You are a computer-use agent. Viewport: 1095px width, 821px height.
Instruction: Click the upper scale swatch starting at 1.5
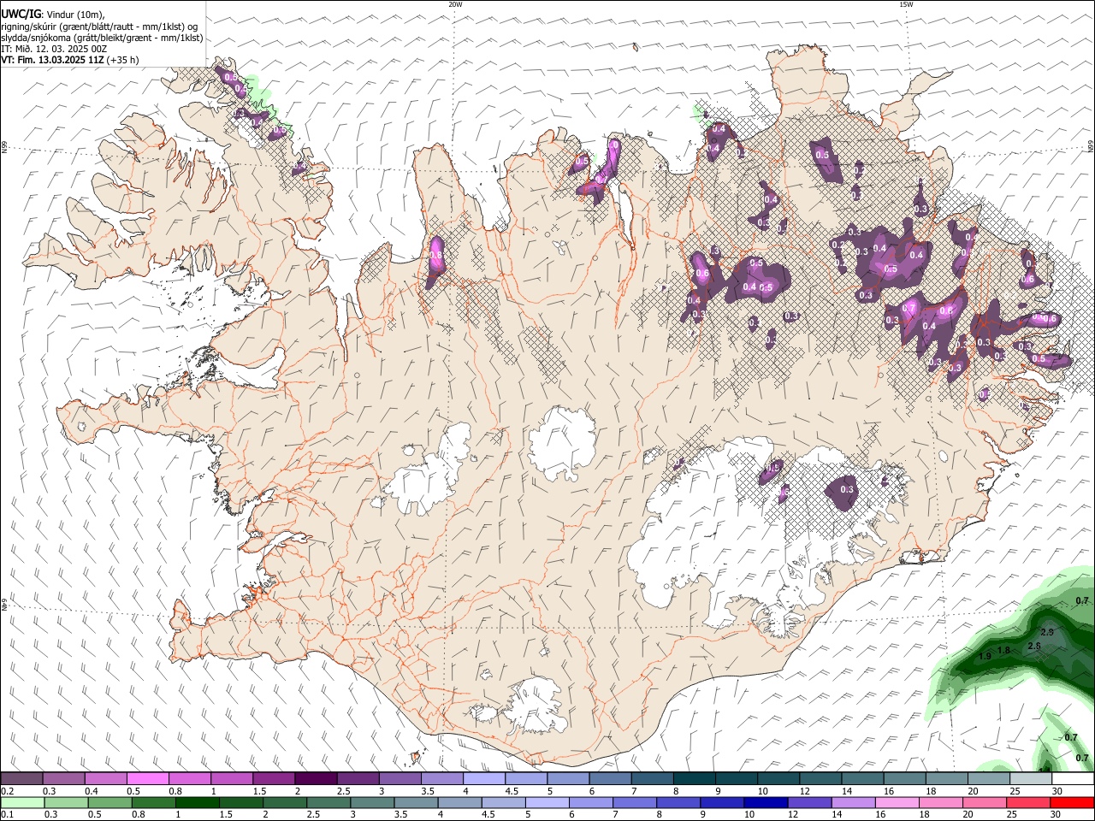pyautogui.click(x=274, y=779)
